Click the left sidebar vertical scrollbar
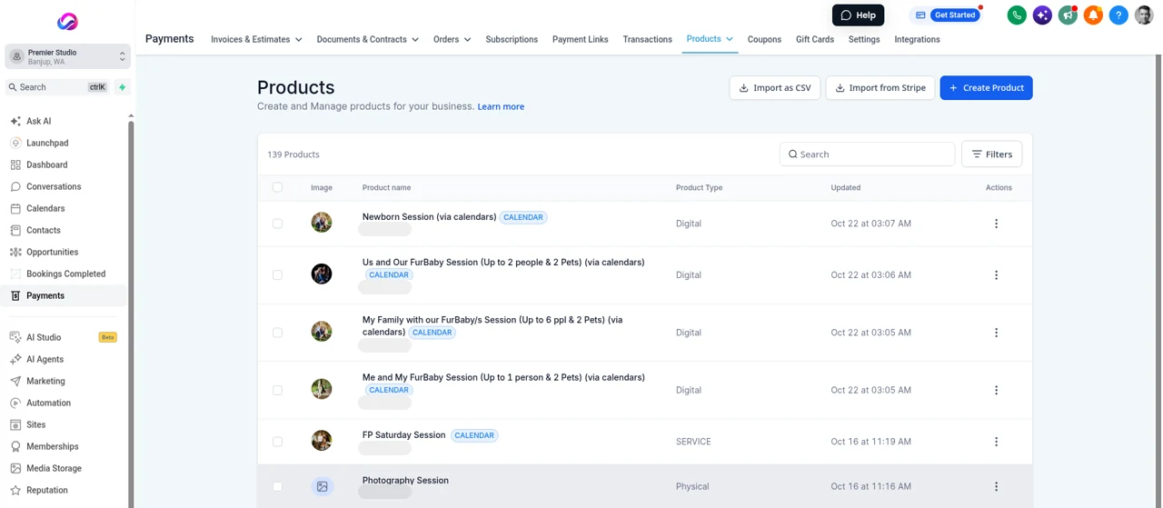The width and height of the screenshot is (1163, 508). pyautogui.click(x=131, y=309)
